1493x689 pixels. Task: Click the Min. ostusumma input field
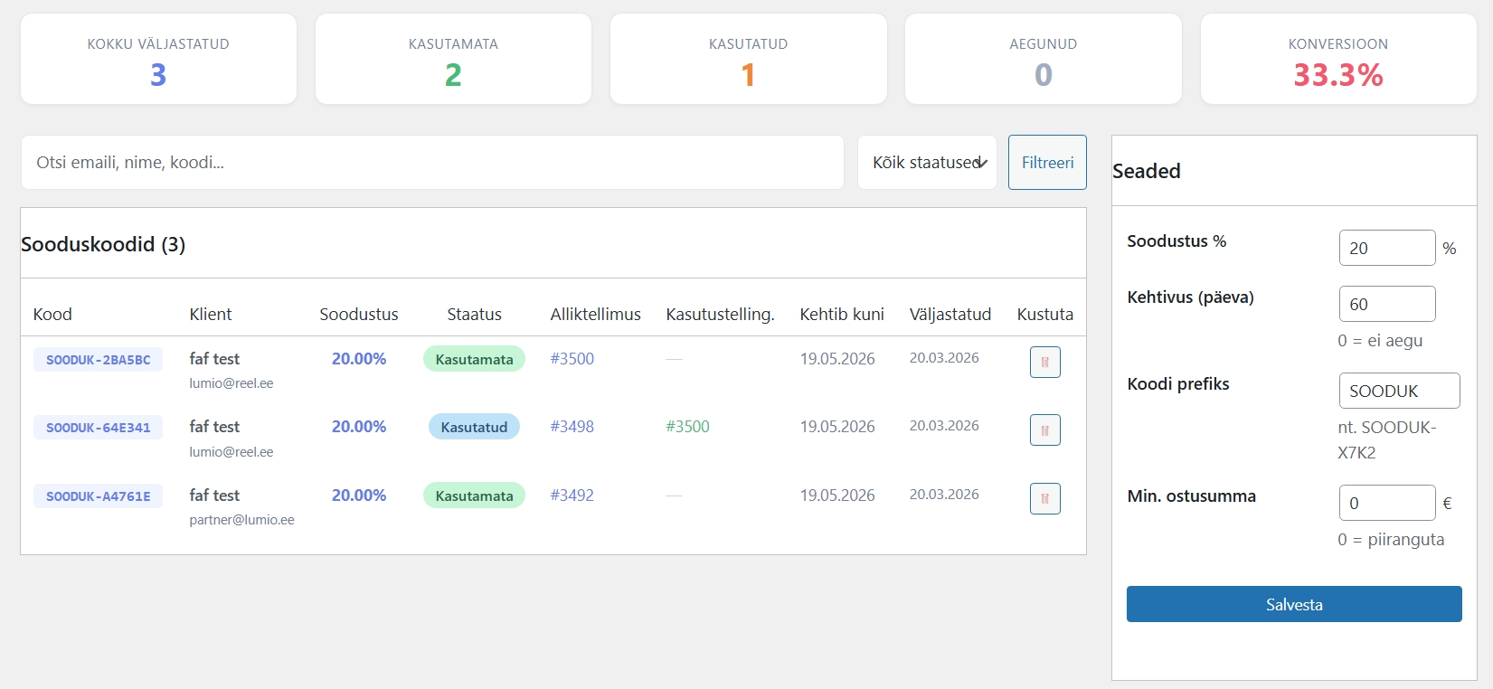pos(1386,503)
